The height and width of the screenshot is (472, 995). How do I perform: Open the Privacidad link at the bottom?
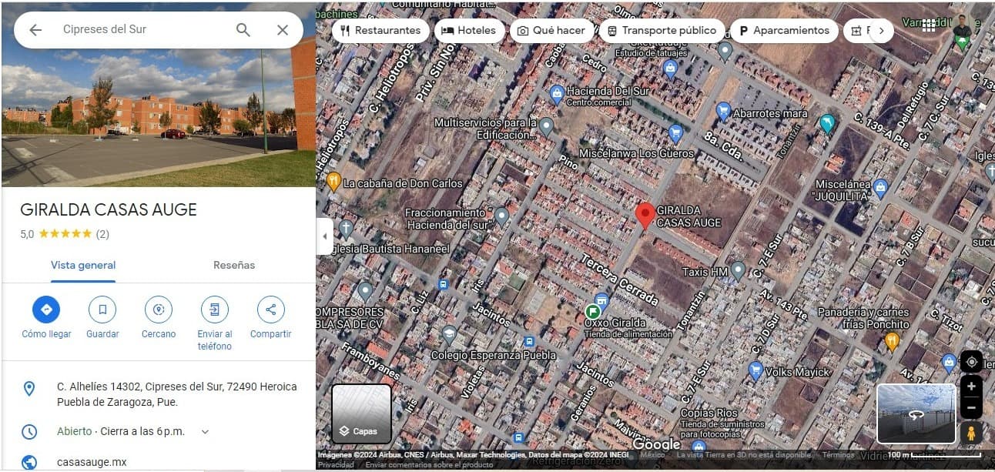pos(336,464)
